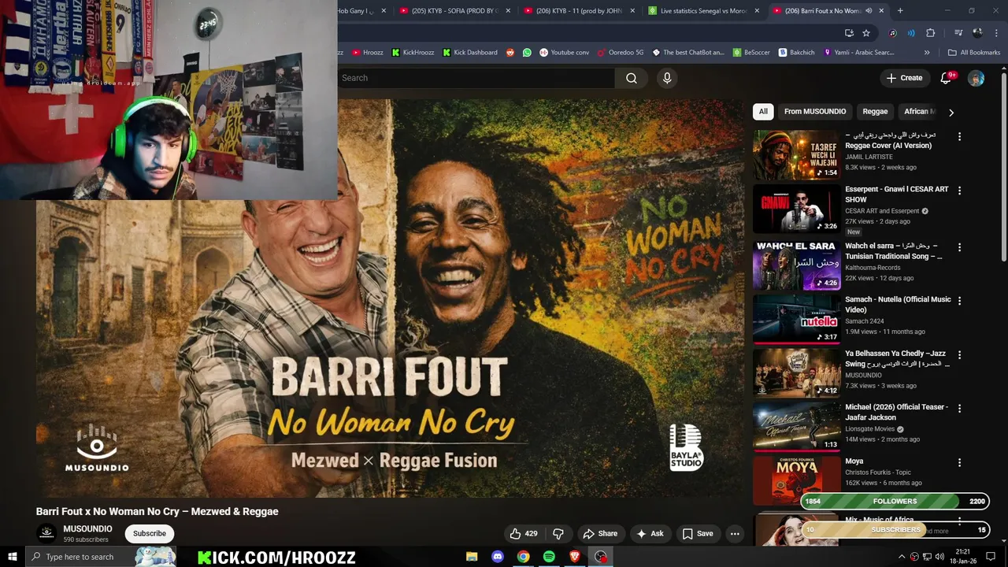This screenshot has width=1008, height=567.
Task: Open the Wahch el sarra video thumbnail
Action: [x=796, y=265]
